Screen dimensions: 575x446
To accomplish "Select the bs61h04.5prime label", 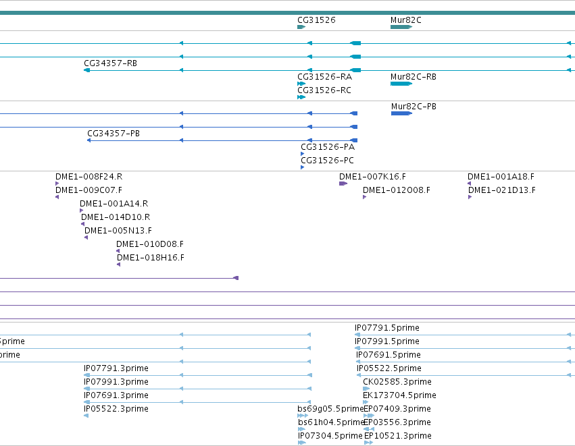I will pos(331,422).
